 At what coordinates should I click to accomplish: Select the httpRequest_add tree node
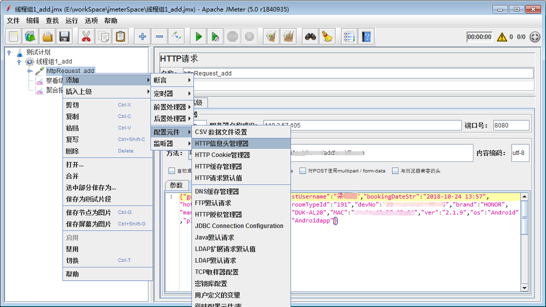pos(70,71)
